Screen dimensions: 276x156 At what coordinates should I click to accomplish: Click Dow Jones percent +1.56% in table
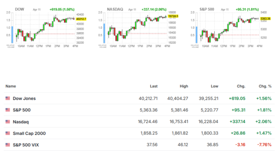264,99
